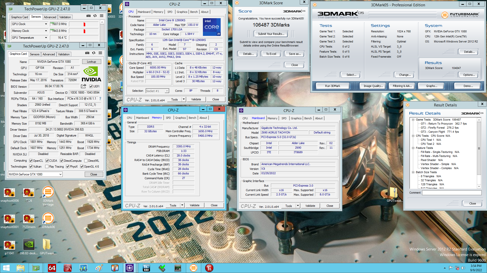Open the Bench tab in CPU-Z CPU window
The image size is (487, 273).
click(x=194, y=12)
